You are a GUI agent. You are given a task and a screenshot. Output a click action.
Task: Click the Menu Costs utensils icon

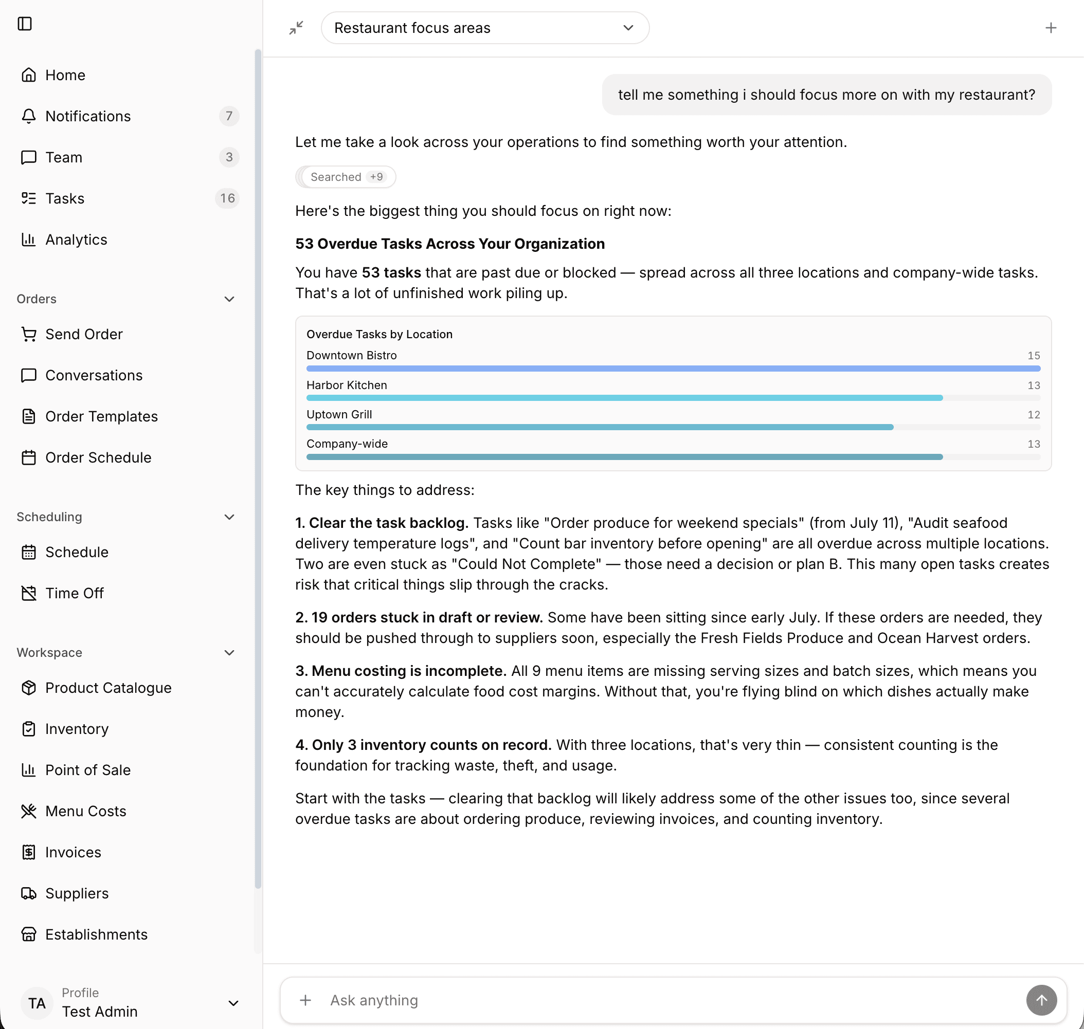click(29, 811)
